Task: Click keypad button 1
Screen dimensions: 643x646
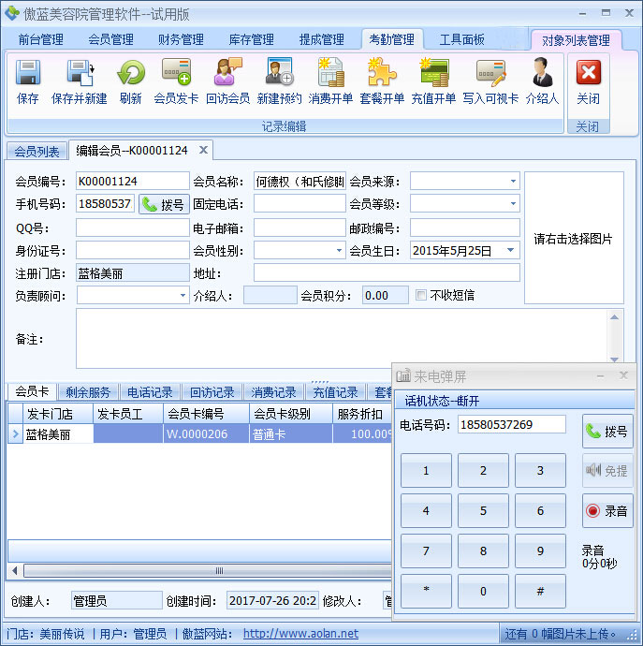Action: tap(426, 471)
